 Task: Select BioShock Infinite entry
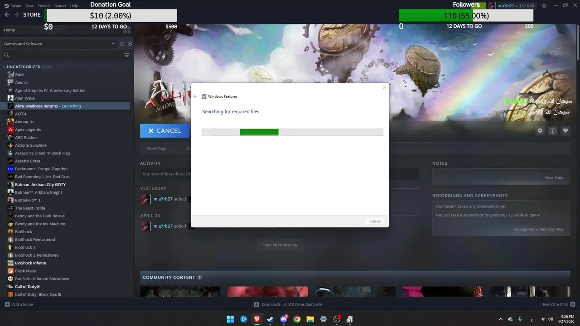(x=30, y=263)
